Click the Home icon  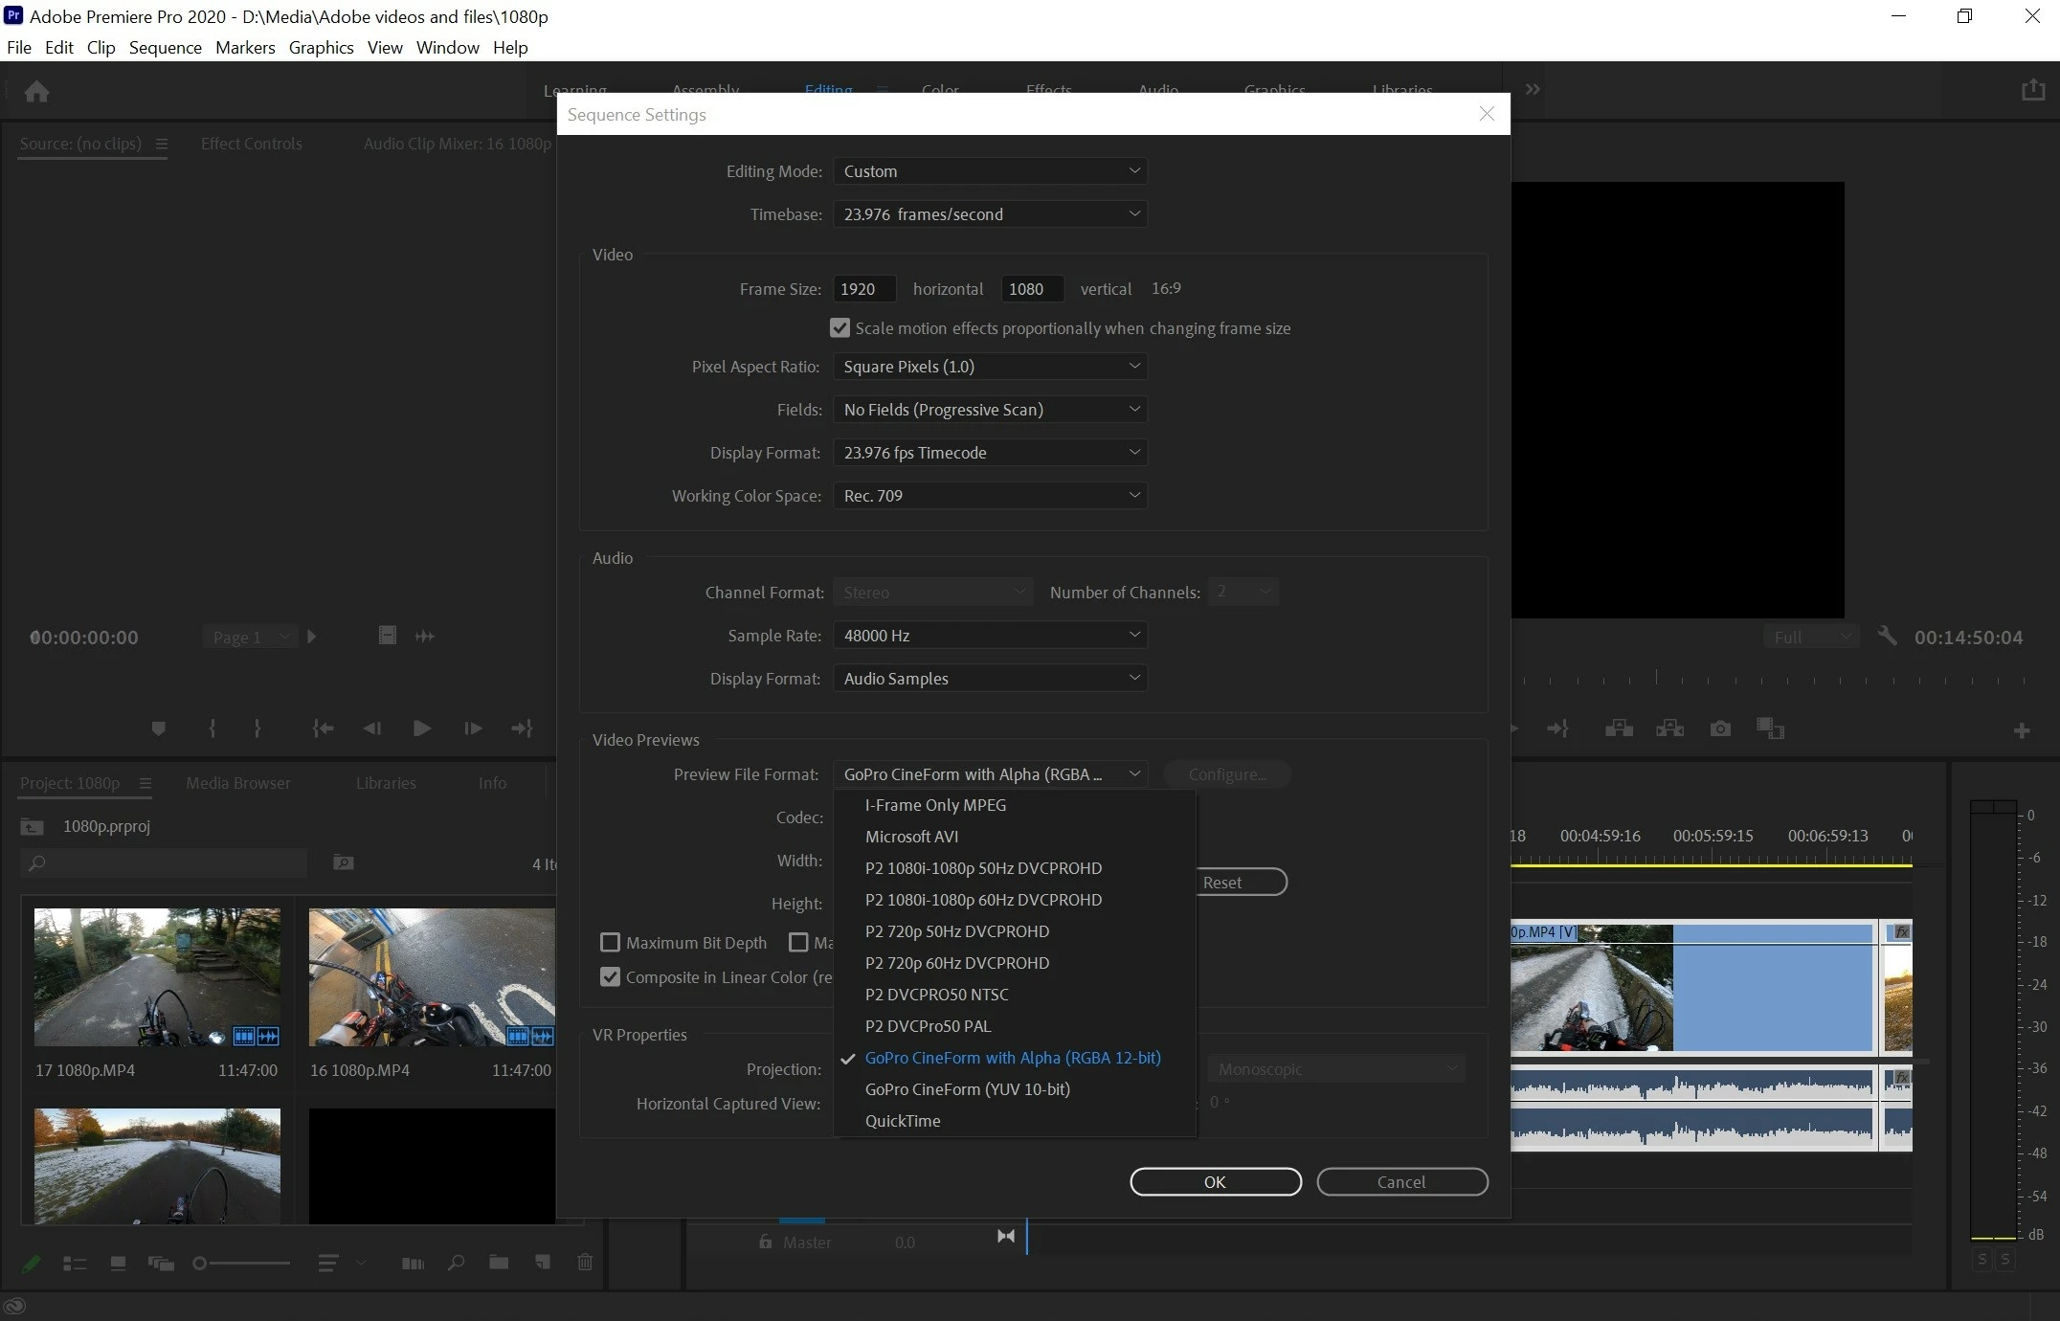[x=36, y=92]
